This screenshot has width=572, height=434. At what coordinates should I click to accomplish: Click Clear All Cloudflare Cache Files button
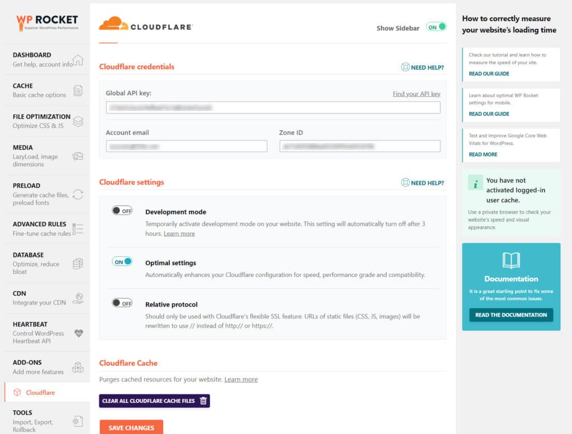pyautogui.click(x=154, y=401)
